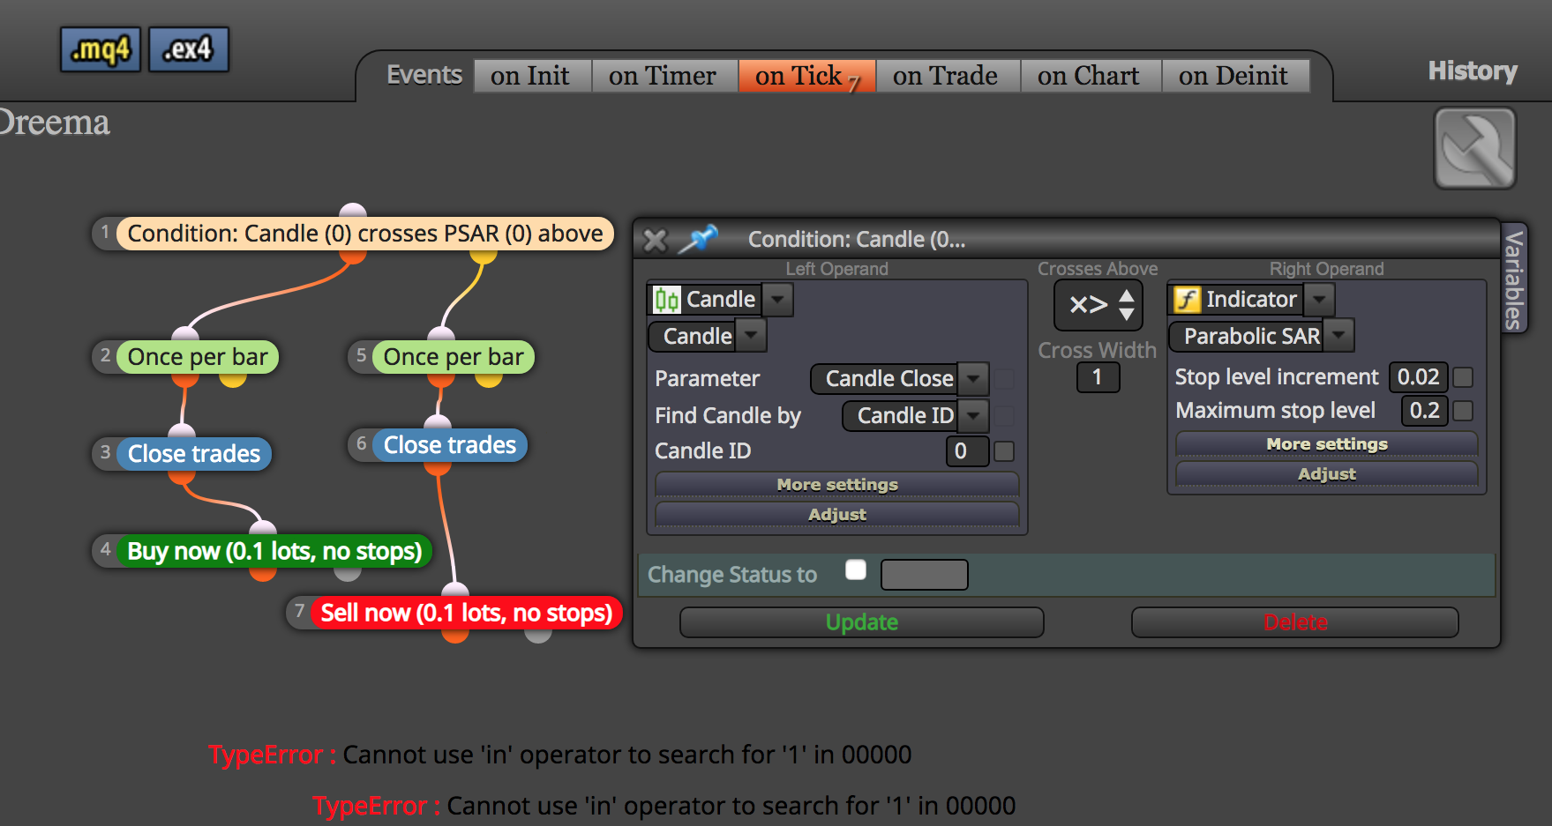Click the yellow output connector of Condition block
Viewport: 1552px width, 826px height.
pos(483,257)
